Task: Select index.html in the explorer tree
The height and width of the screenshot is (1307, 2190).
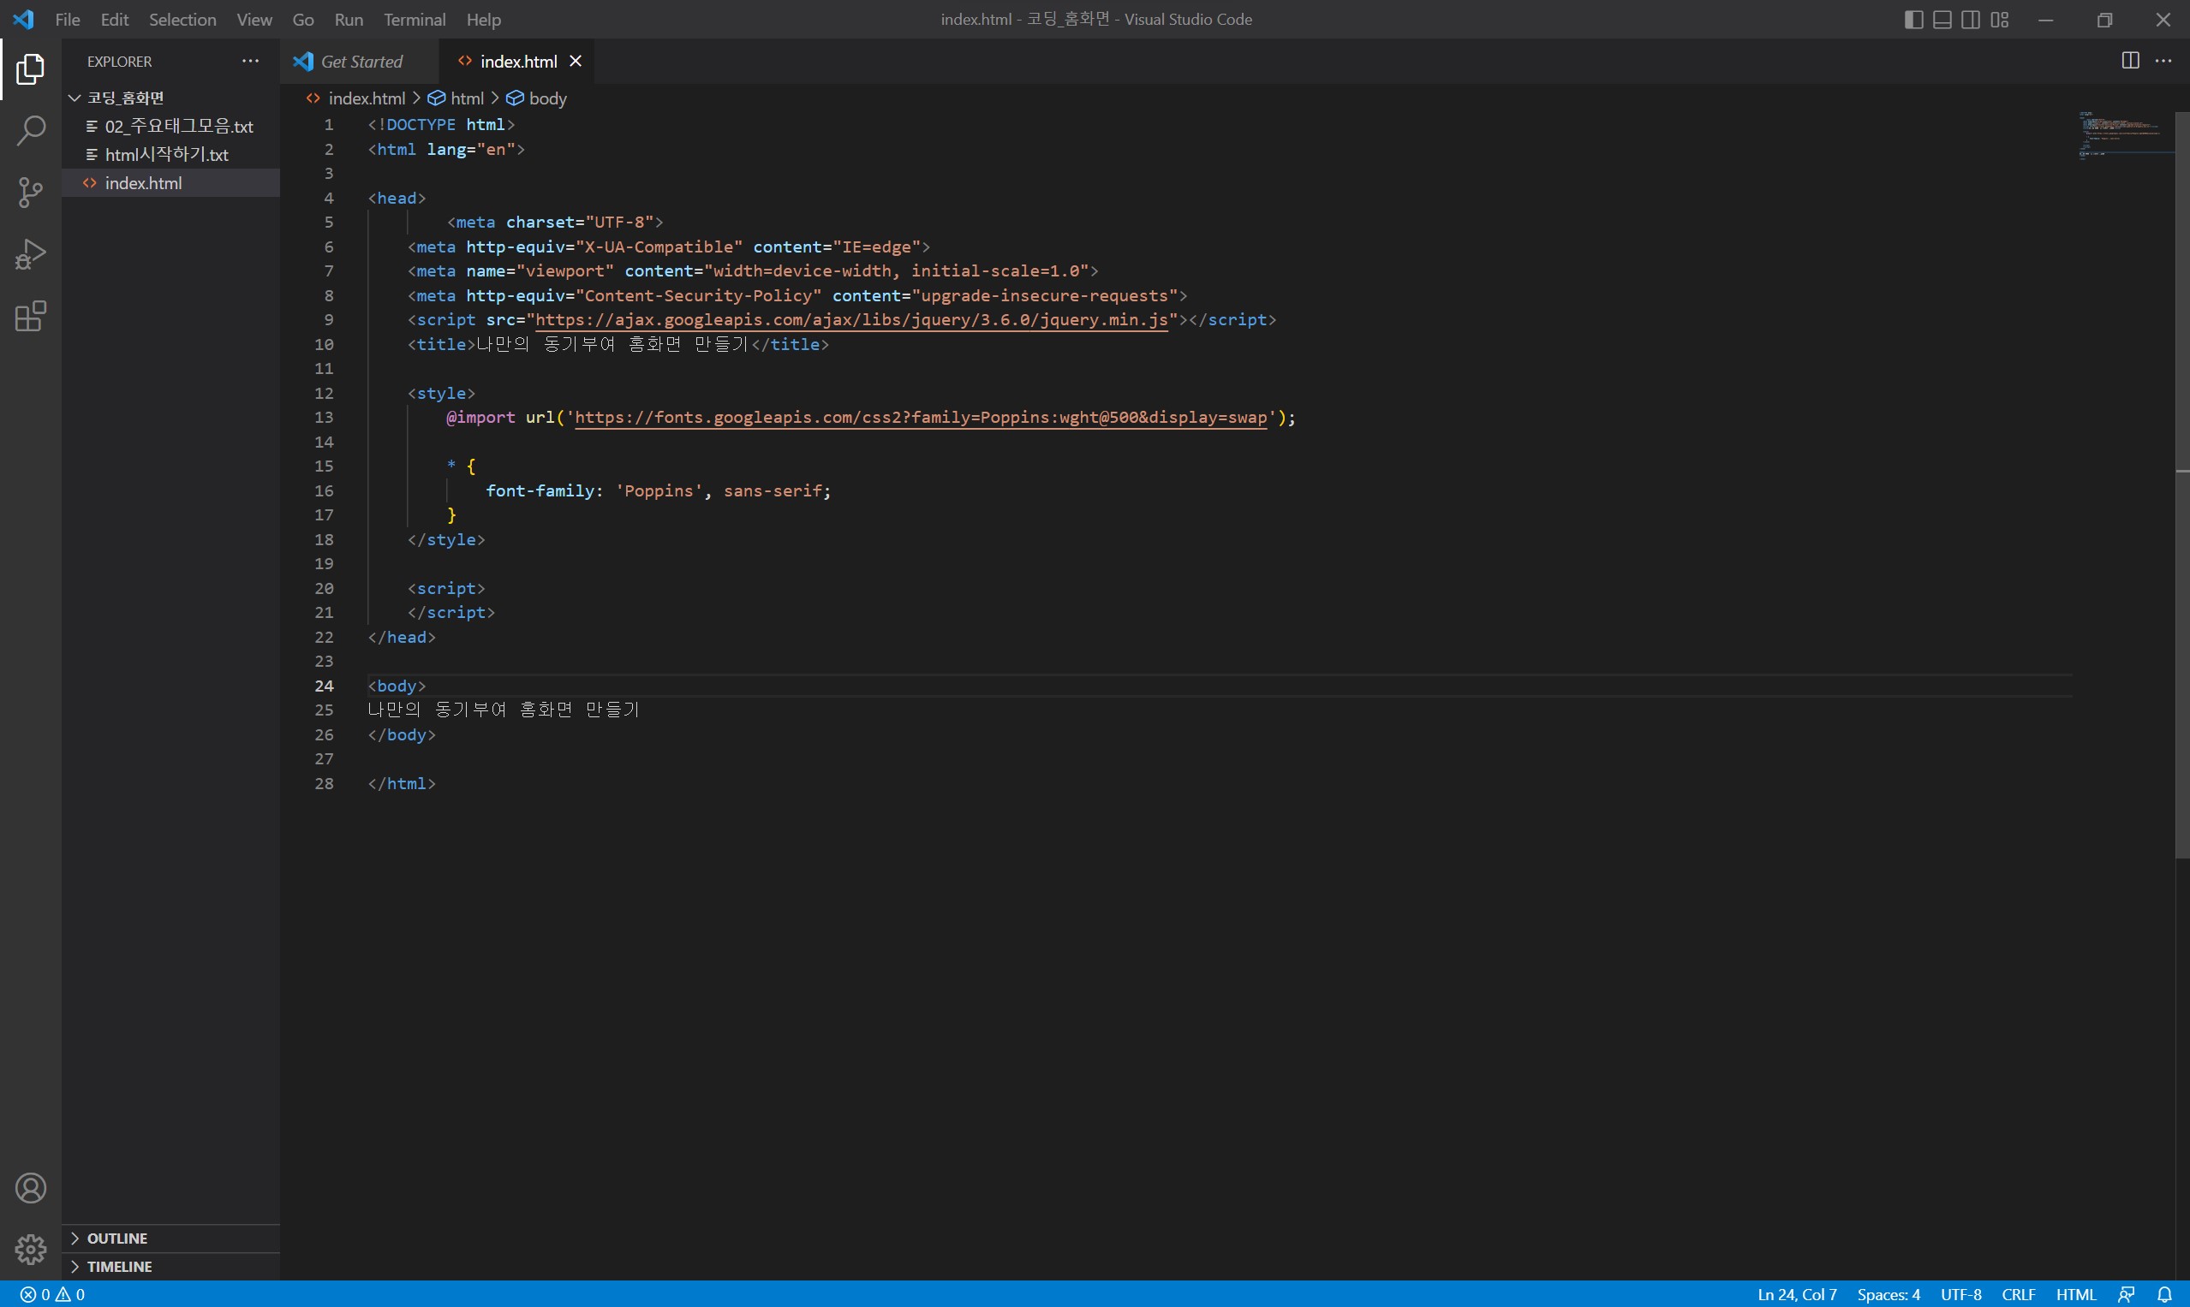Action: coord(171,182)
